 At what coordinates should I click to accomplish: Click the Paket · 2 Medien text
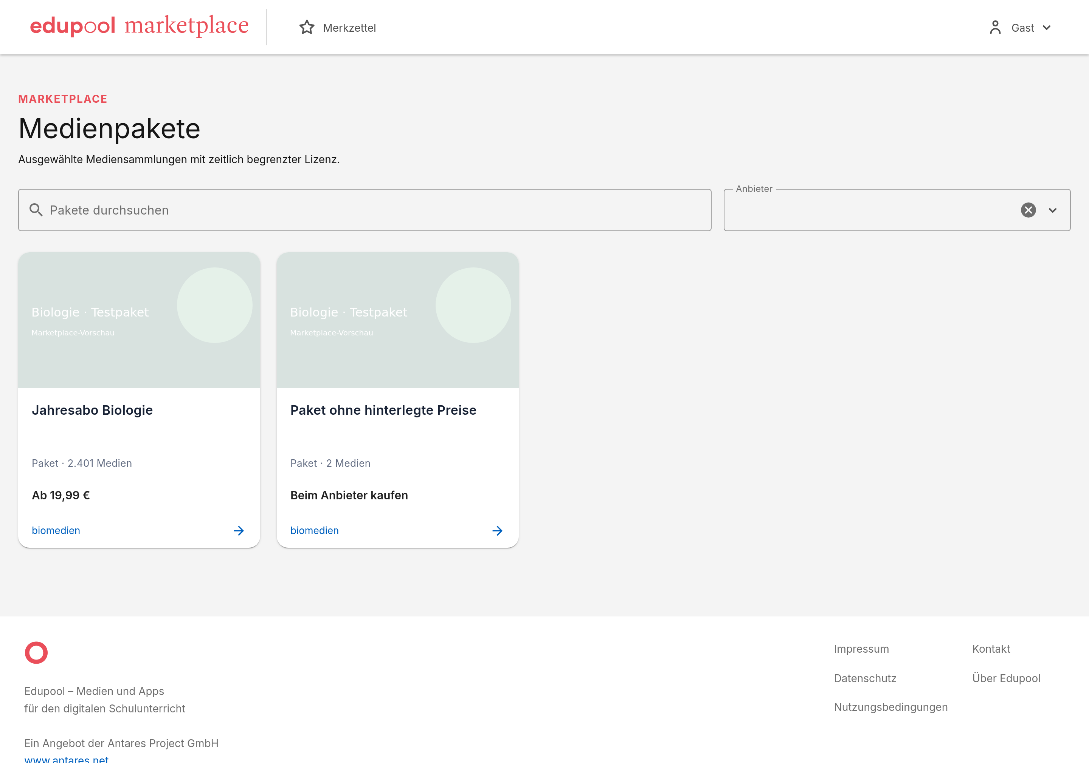330,463
